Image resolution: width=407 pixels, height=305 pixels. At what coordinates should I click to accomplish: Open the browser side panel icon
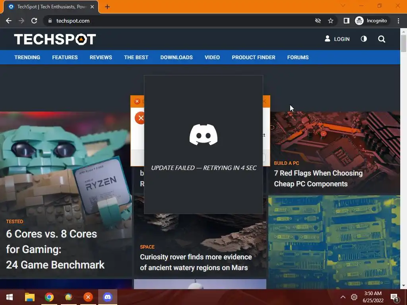coord(346,21)
